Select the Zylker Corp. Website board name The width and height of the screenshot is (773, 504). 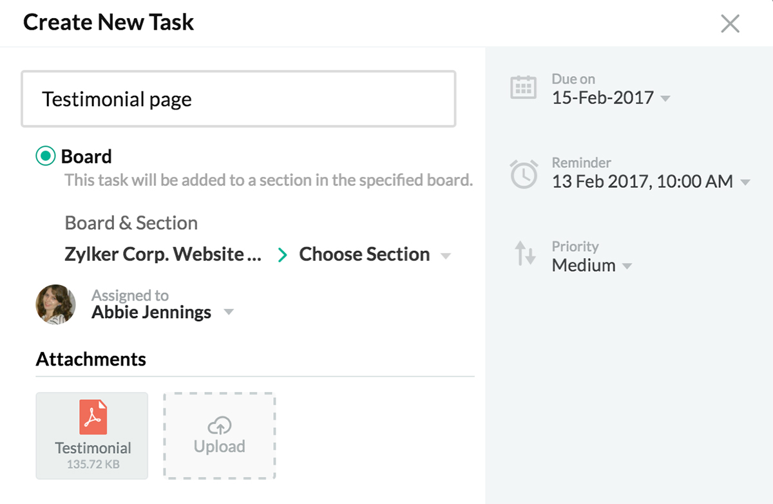(x=163, y=254)
